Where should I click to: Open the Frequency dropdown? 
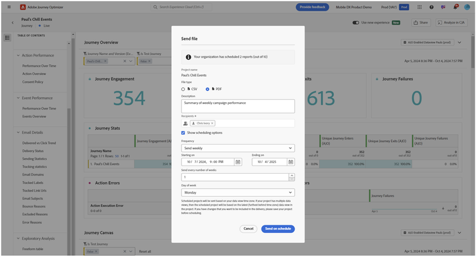point(237,148)
